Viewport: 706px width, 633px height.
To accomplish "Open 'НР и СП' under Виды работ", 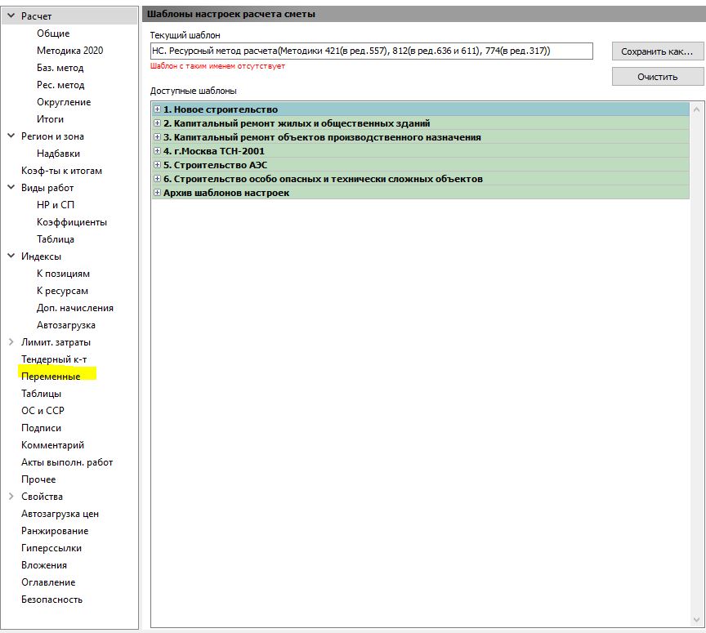I will tap(56, 205).
